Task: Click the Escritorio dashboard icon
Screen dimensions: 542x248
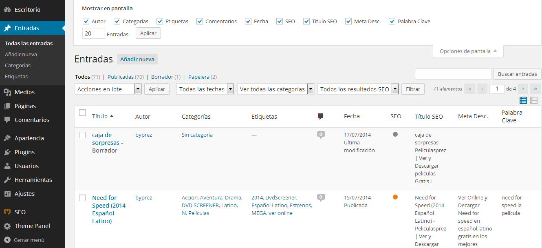Action: coord(7,10)
